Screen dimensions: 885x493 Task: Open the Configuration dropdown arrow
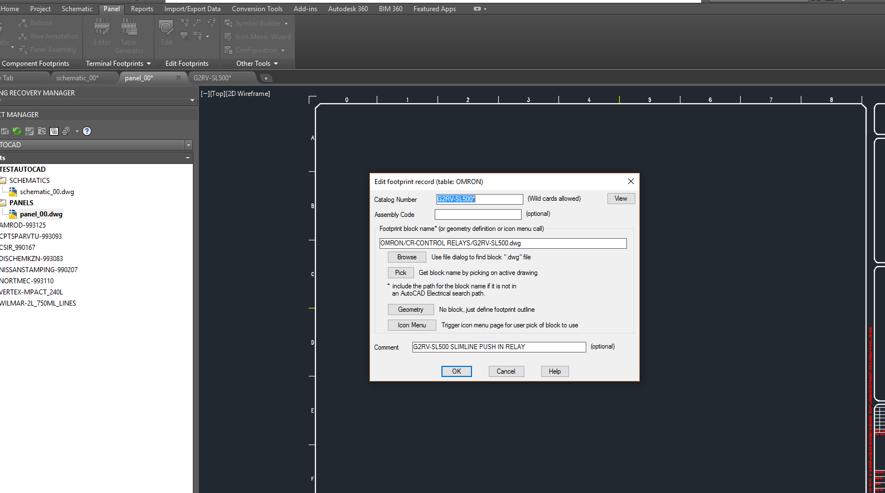[283, 50]
